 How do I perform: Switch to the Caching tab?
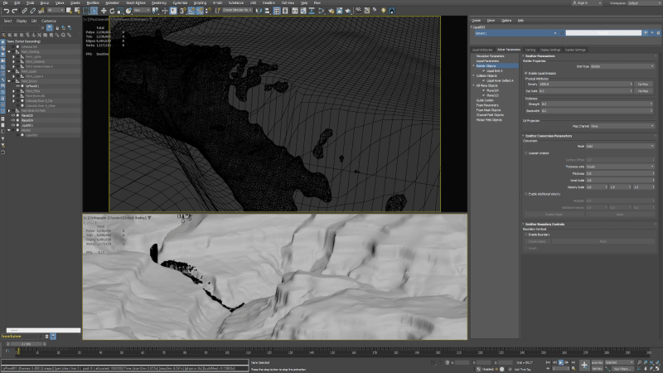pyautogui.click(x=530, y=50)
